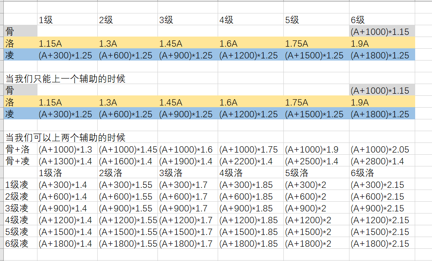Image resolution: width=432 pixels, height=261 pixels.
Task: Click the (A+1000)*2.05 cell
Action: [382, 149]
